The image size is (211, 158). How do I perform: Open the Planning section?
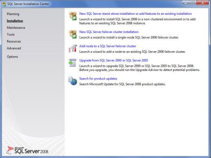pos(13,14)
